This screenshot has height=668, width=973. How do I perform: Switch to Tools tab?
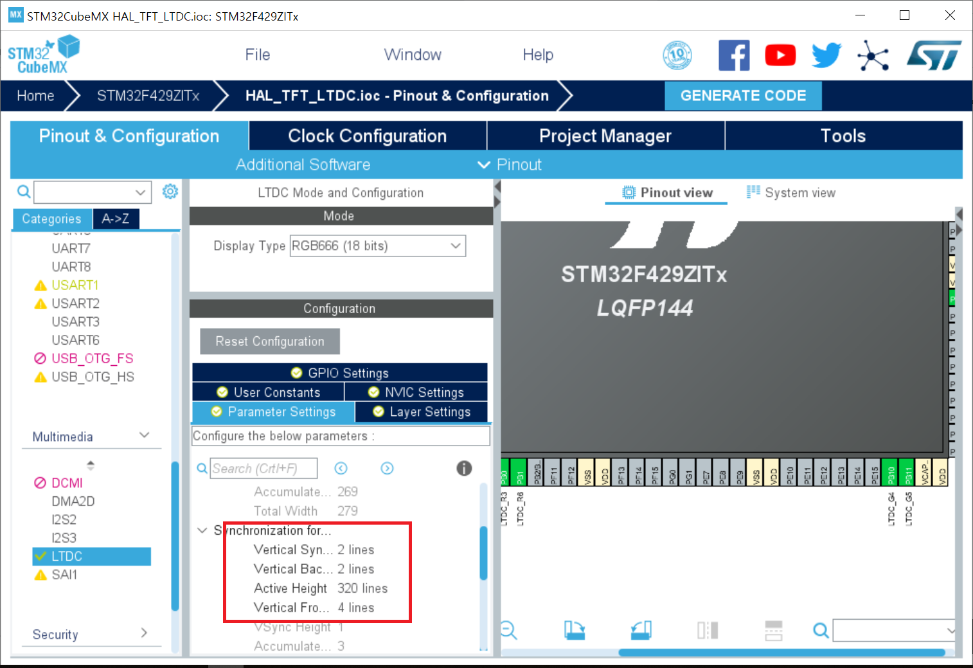tap(843, 136)
